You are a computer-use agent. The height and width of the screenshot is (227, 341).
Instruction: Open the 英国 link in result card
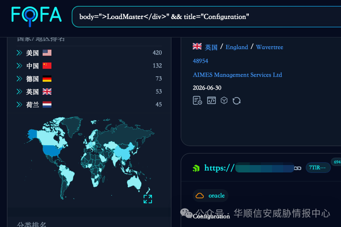(211, 47)
